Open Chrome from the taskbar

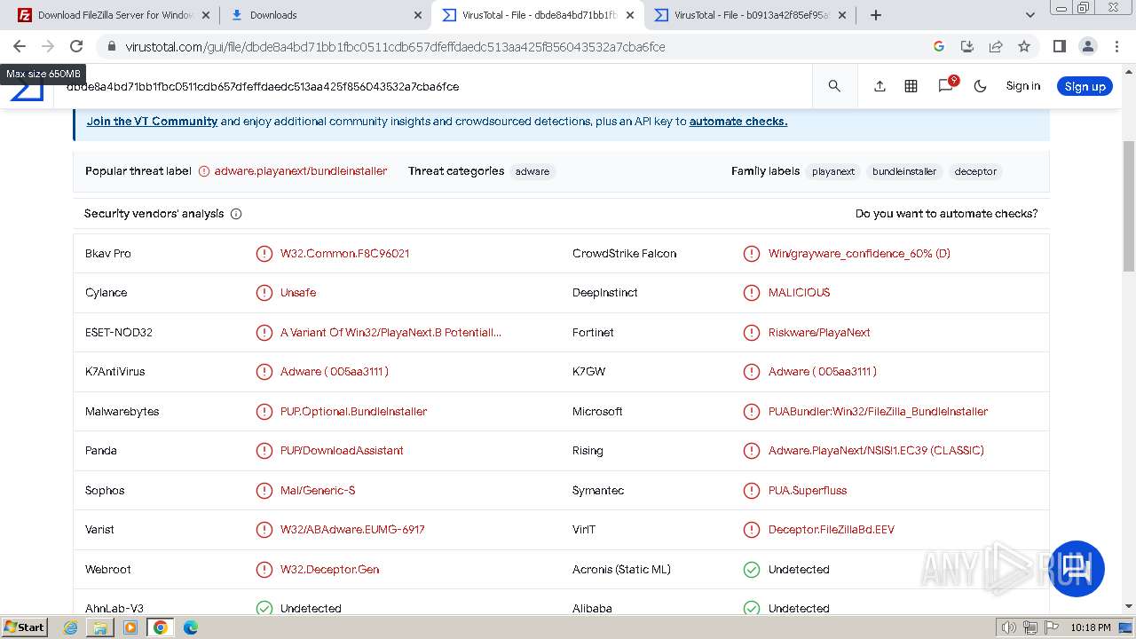coord(160,627)
